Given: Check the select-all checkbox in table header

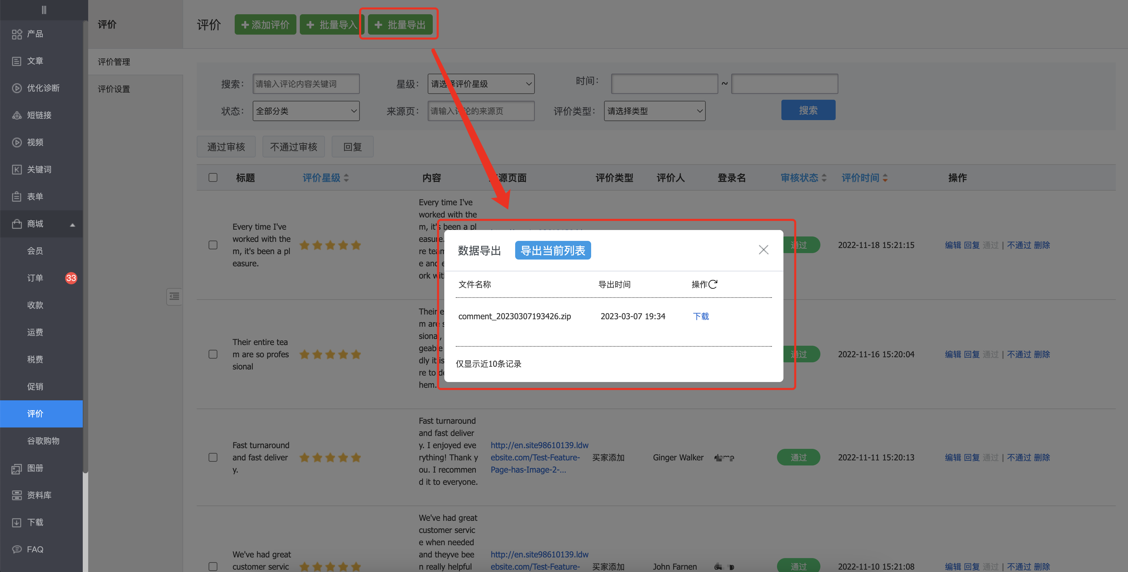Looking at the screenshot, I should 213,177.
